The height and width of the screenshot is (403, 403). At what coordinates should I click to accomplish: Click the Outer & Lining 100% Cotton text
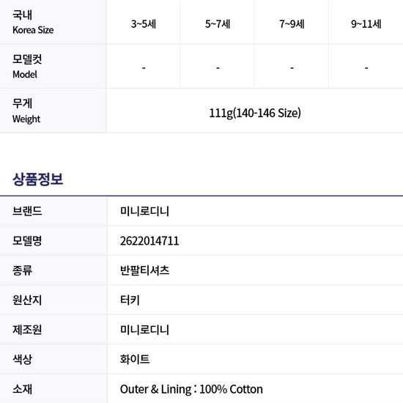(191, 389)
